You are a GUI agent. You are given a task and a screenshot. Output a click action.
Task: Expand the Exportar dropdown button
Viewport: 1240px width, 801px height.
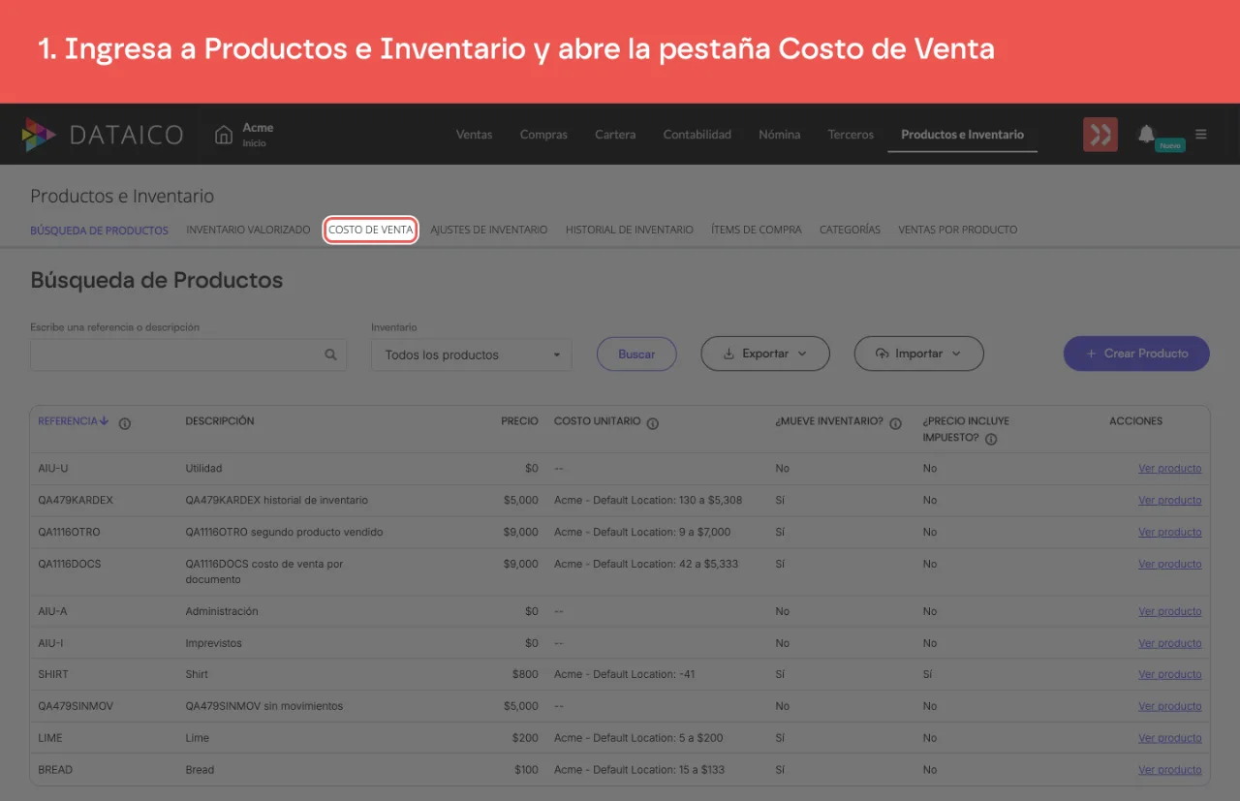765,354
